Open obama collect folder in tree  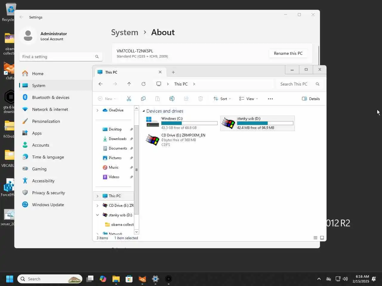click(x=119, y=225)
